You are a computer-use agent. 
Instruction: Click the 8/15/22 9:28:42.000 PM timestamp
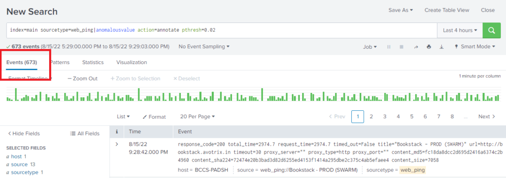coord(149,148)
